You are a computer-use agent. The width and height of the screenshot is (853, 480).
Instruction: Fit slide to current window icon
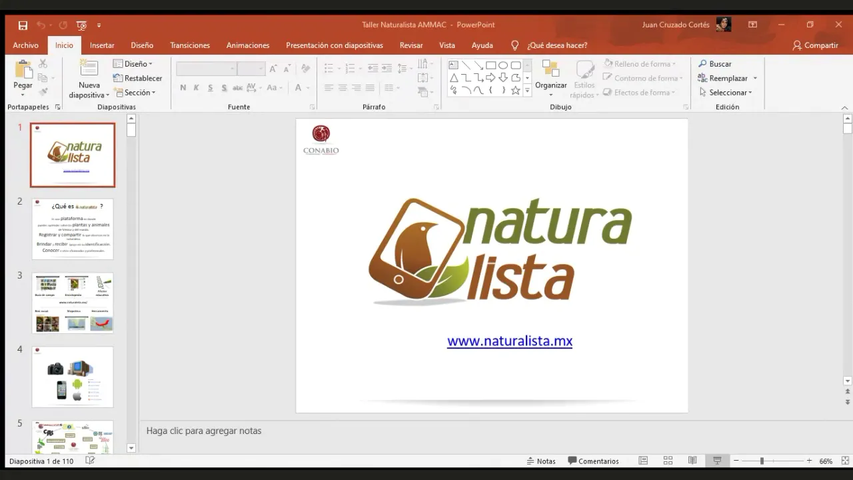pyautogui.click(x=844, y=461)
